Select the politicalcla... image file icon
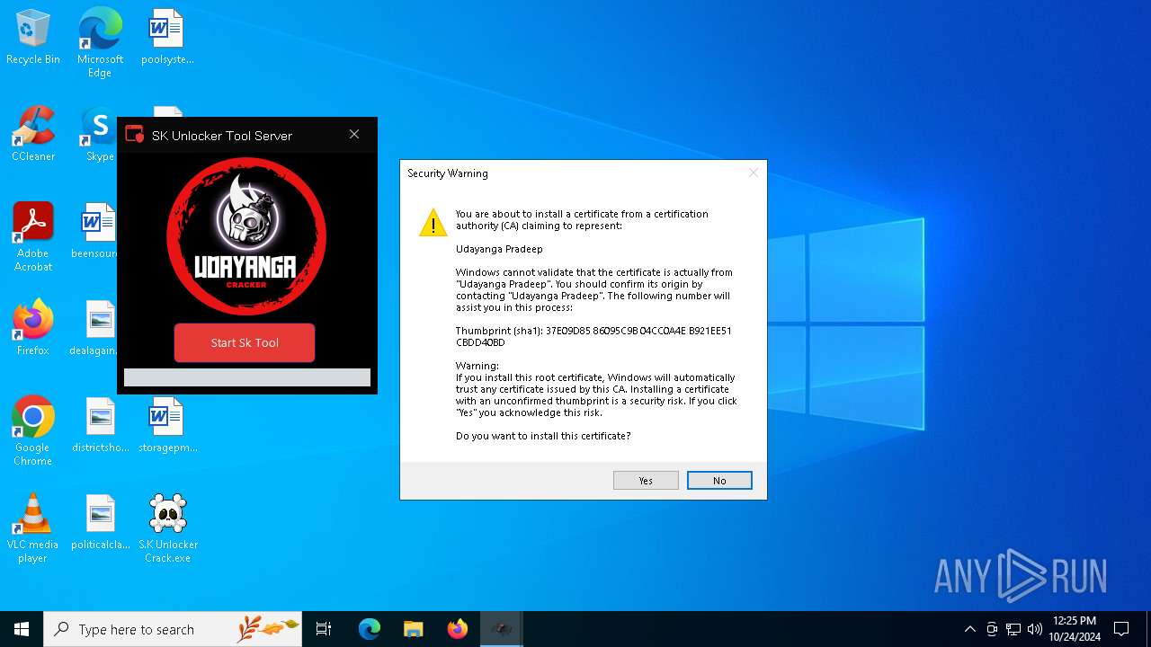The image size is (1151, 647). [100, 523]
